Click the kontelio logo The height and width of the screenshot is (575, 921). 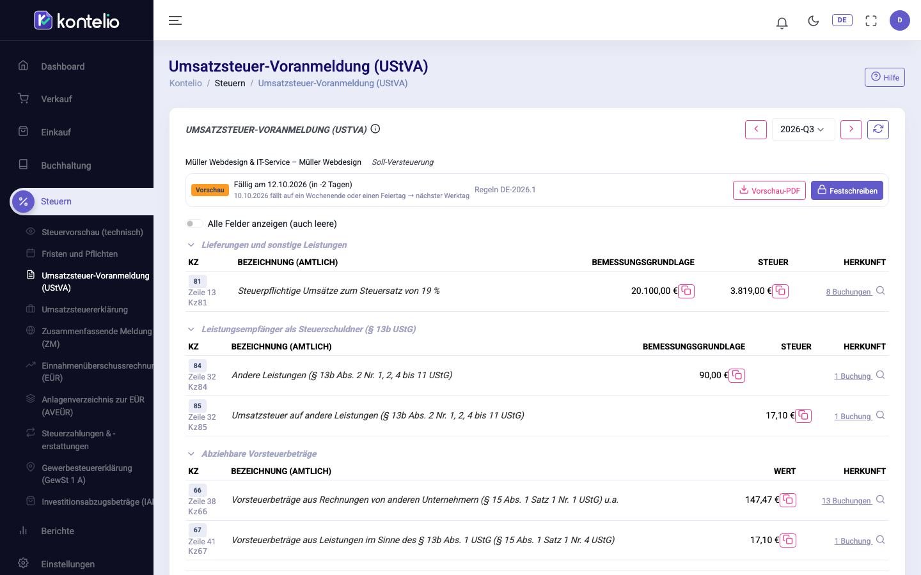[77, 20]
